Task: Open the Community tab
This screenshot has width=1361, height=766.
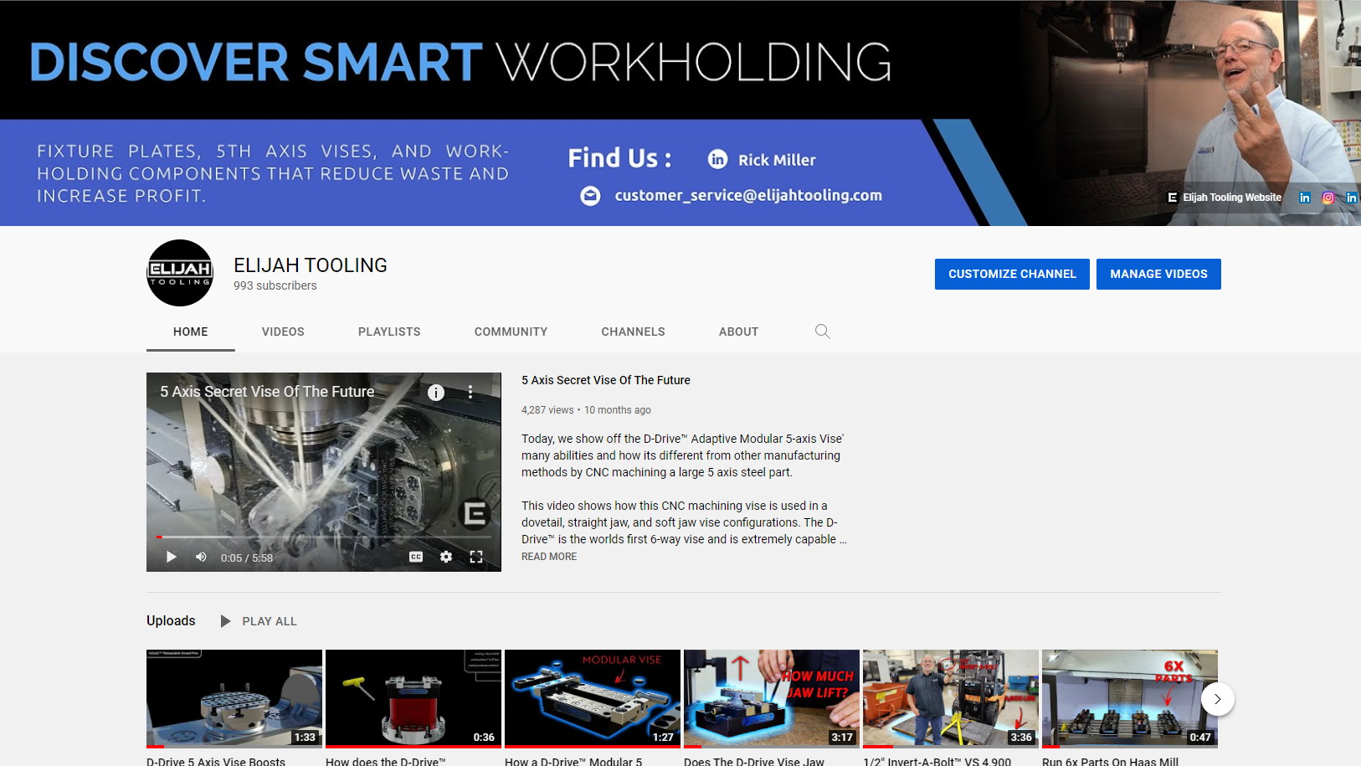Action: 511,332
